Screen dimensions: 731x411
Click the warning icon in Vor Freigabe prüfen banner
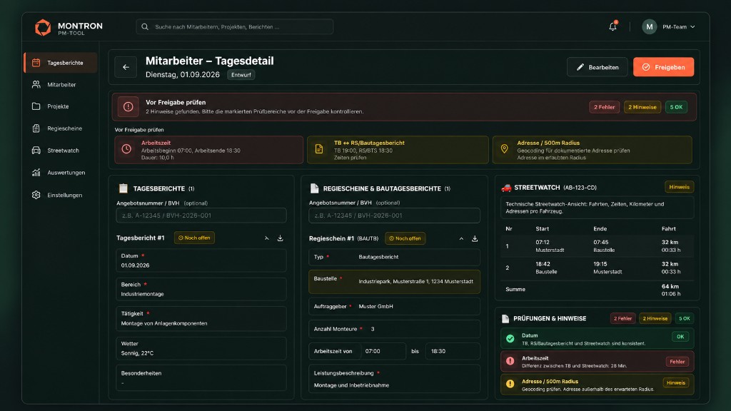click(128, 107)
